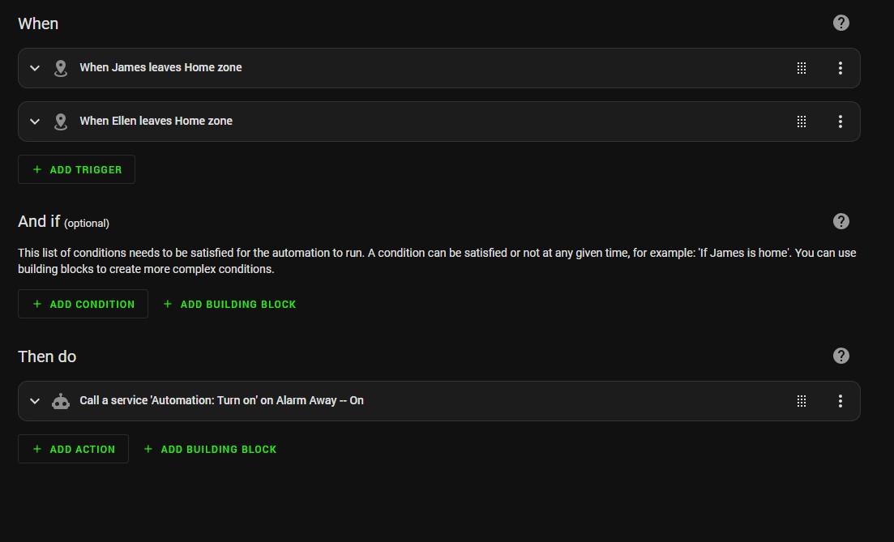Screen dimensions: 894x542
Task: Click drag handle on Ellen leaves trigger
Action: pyautogui.click(x=802, y=122)
